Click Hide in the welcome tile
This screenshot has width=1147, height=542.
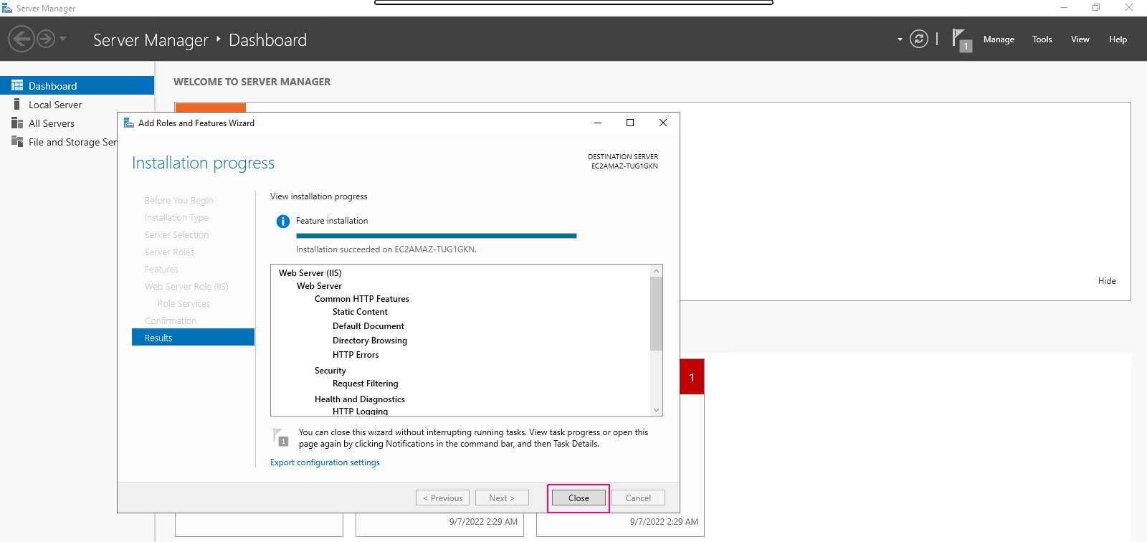(1107, 281)
